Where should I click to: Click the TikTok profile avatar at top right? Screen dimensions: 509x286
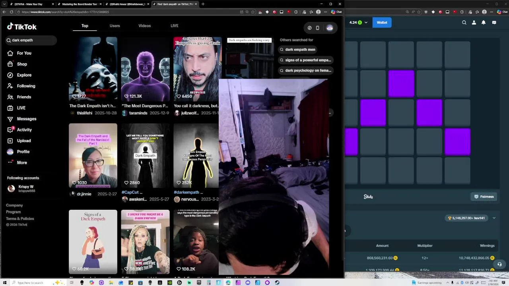pos(330,28)
